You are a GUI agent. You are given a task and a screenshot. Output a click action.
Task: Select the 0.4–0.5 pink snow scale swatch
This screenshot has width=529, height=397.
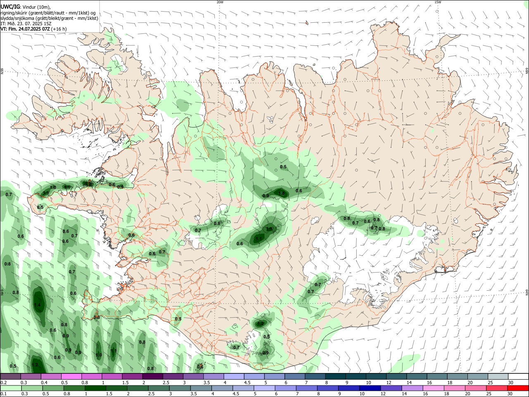pyautogui.click(x=51, y=377)
